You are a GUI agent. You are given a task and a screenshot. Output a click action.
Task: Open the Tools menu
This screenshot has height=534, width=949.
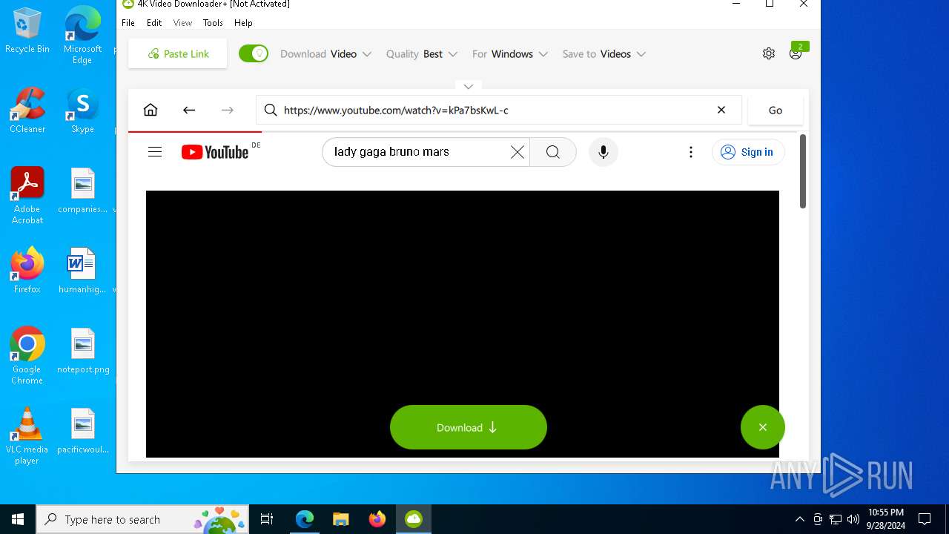point(213,23)
